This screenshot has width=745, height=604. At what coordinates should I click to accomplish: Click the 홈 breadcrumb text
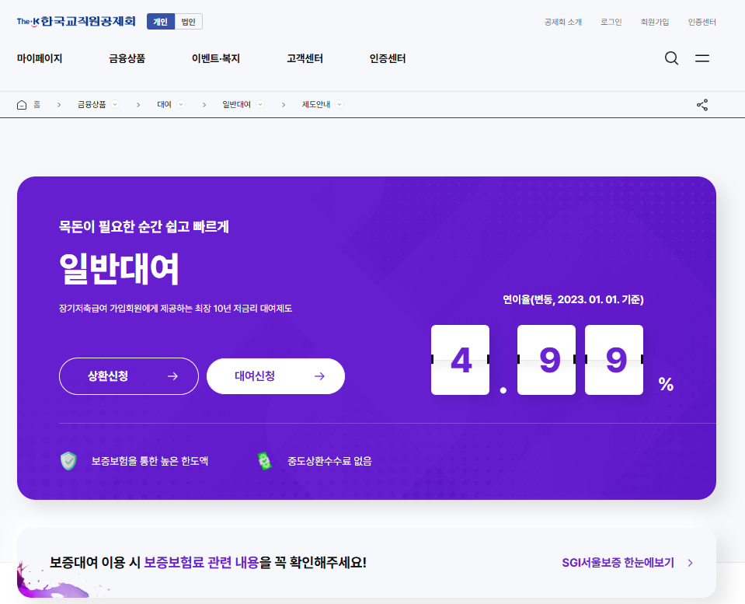(x=37, y=105)
